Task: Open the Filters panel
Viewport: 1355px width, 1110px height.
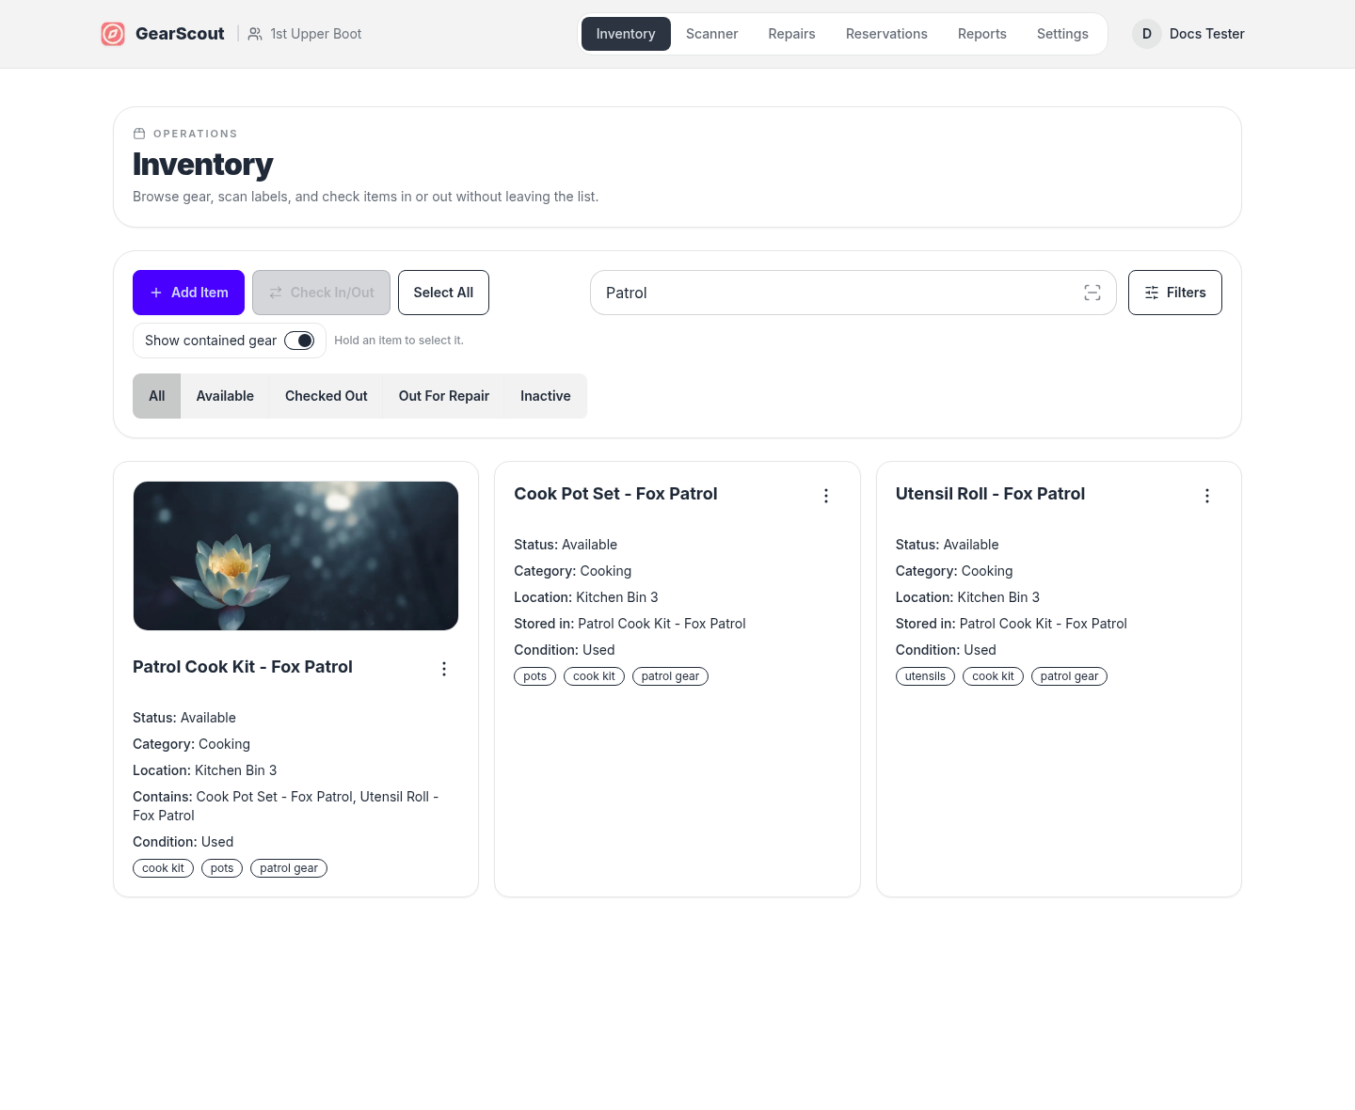Action: point(1174,293)
